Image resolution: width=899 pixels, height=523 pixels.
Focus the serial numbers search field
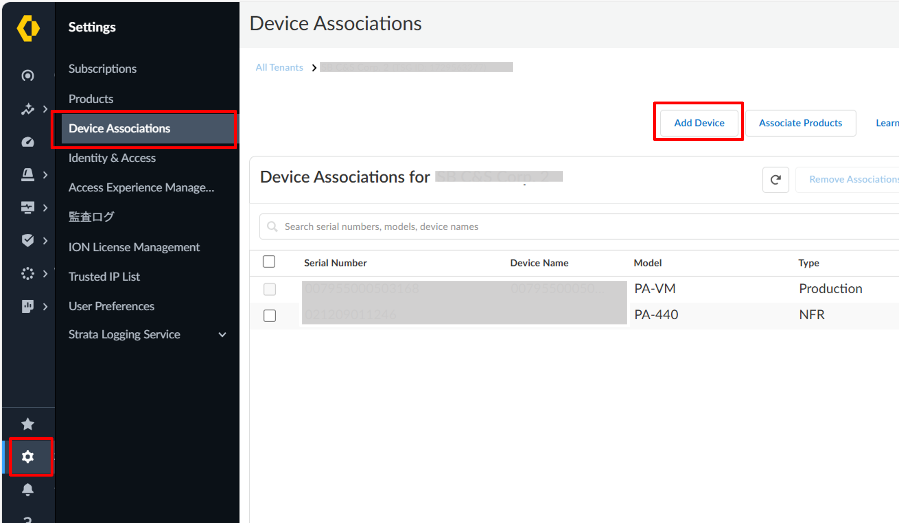pos(579,226)
